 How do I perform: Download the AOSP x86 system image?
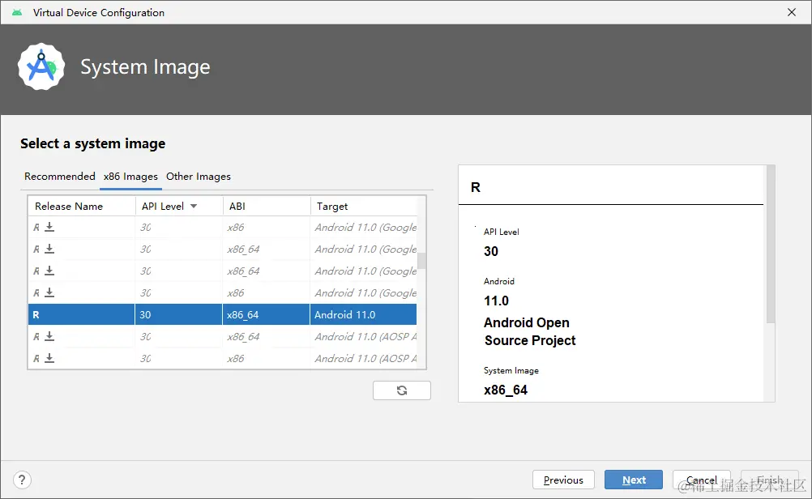click(x=49, y=358)
